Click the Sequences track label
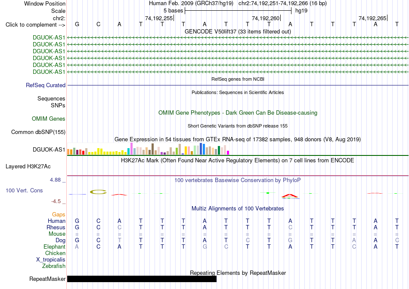This screenshot has width=409, height=289. point(51,99)
